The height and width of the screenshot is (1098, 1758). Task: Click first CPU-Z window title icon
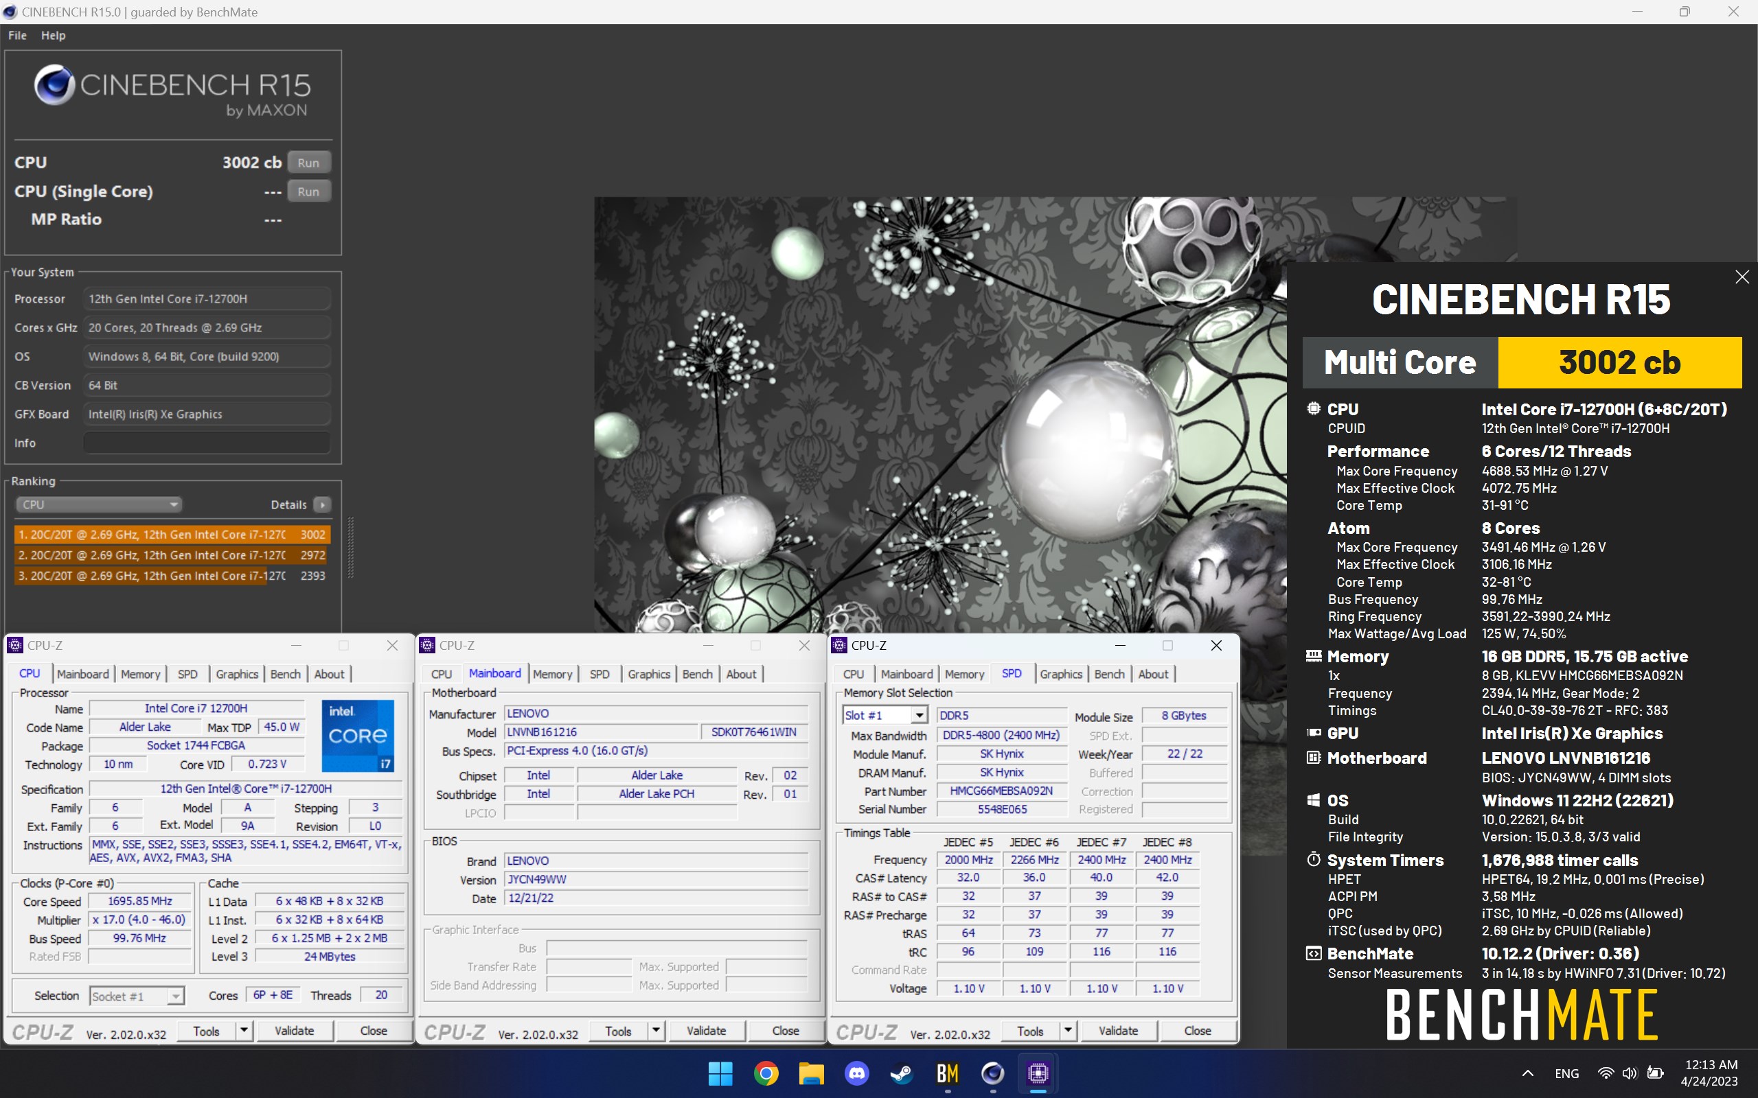coord(15,645)
